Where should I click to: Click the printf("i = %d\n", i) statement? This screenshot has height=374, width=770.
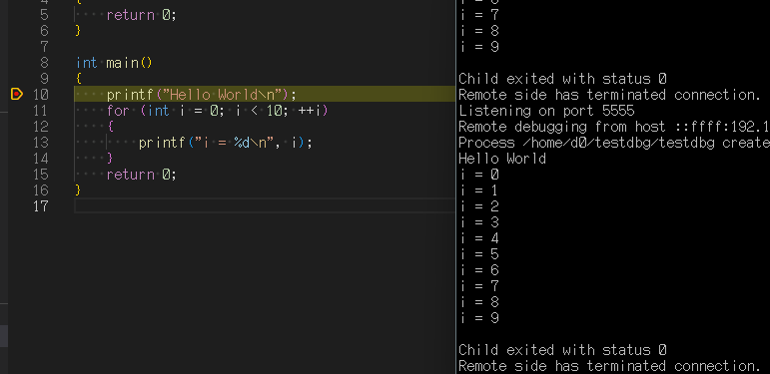226,143
